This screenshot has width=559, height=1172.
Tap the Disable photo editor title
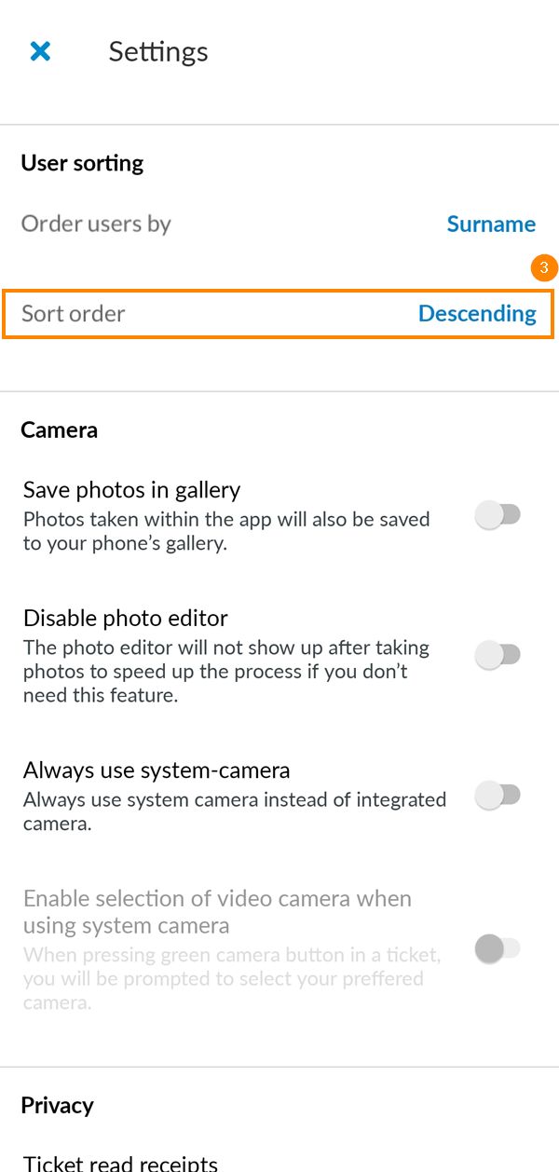point(126,619)
